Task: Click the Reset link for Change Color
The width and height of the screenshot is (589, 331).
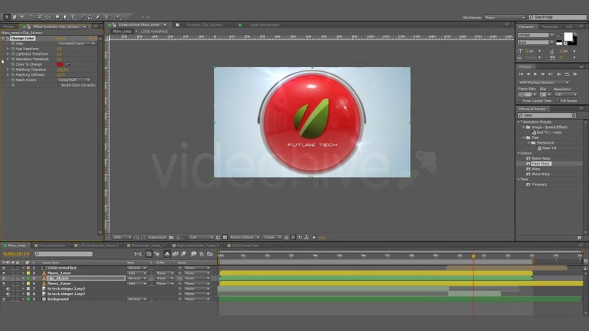Action: coord(61,38)
